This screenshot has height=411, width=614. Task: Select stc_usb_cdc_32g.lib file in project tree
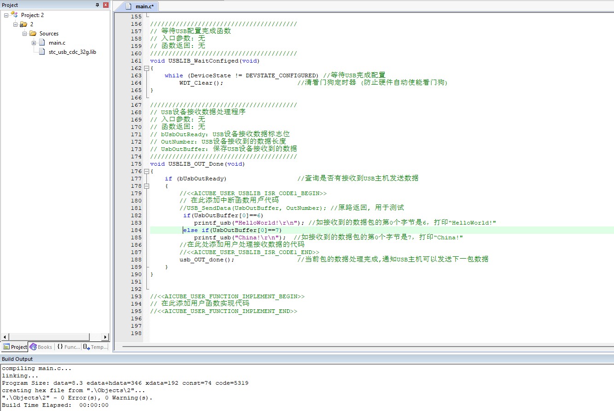click(x=72, y=52)
